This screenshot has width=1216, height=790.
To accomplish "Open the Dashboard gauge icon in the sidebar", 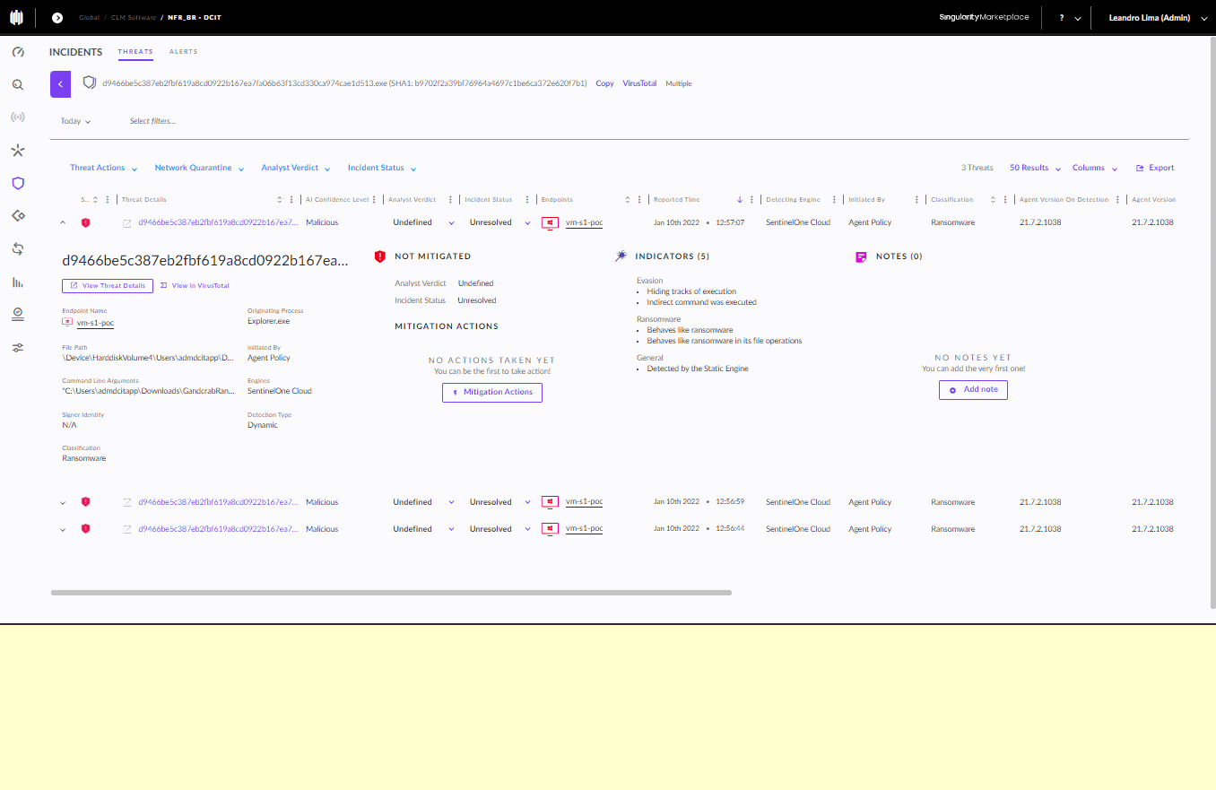I will (18, 52).
